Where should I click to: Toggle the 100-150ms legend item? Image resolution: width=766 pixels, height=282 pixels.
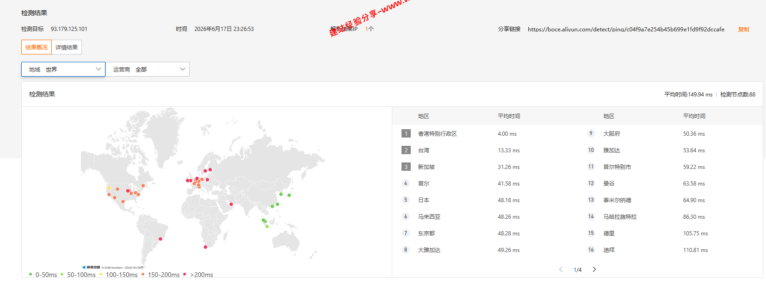click(x=118, y=275)
